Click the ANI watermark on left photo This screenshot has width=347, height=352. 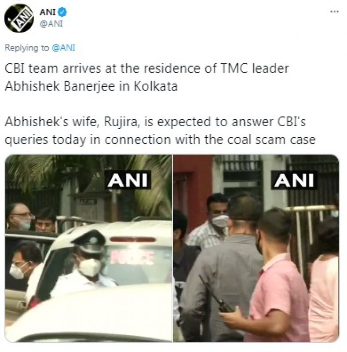pyautogui.click(x=128, y=180)
